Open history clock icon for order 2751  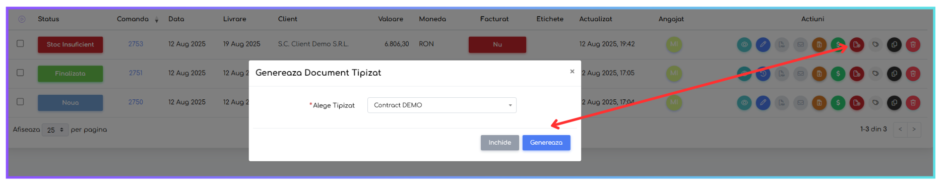[763, 74]
